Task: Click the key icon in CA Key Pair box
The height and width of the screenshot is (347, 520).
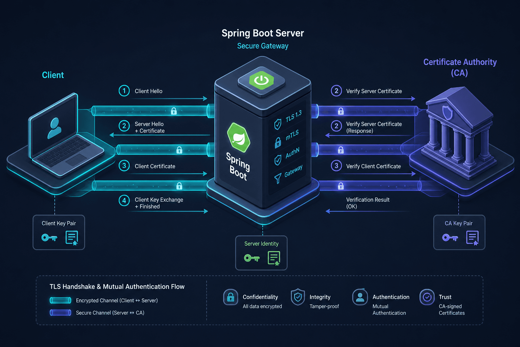Action: 450,238
